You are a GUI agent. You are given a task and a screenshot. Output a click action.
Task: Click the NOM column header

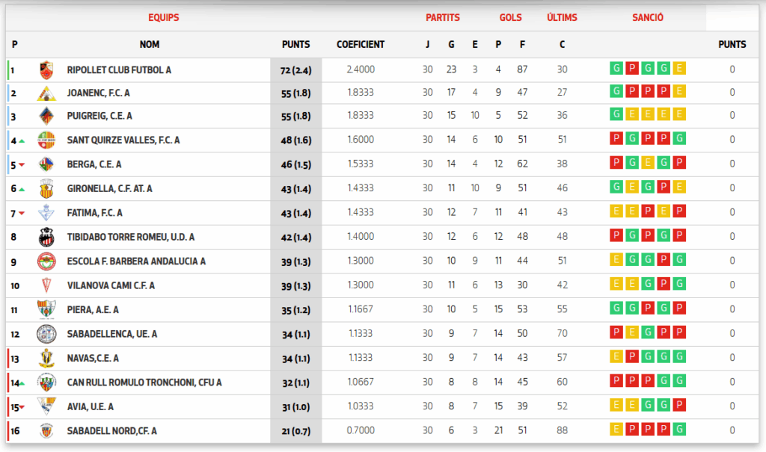[150, 45]
